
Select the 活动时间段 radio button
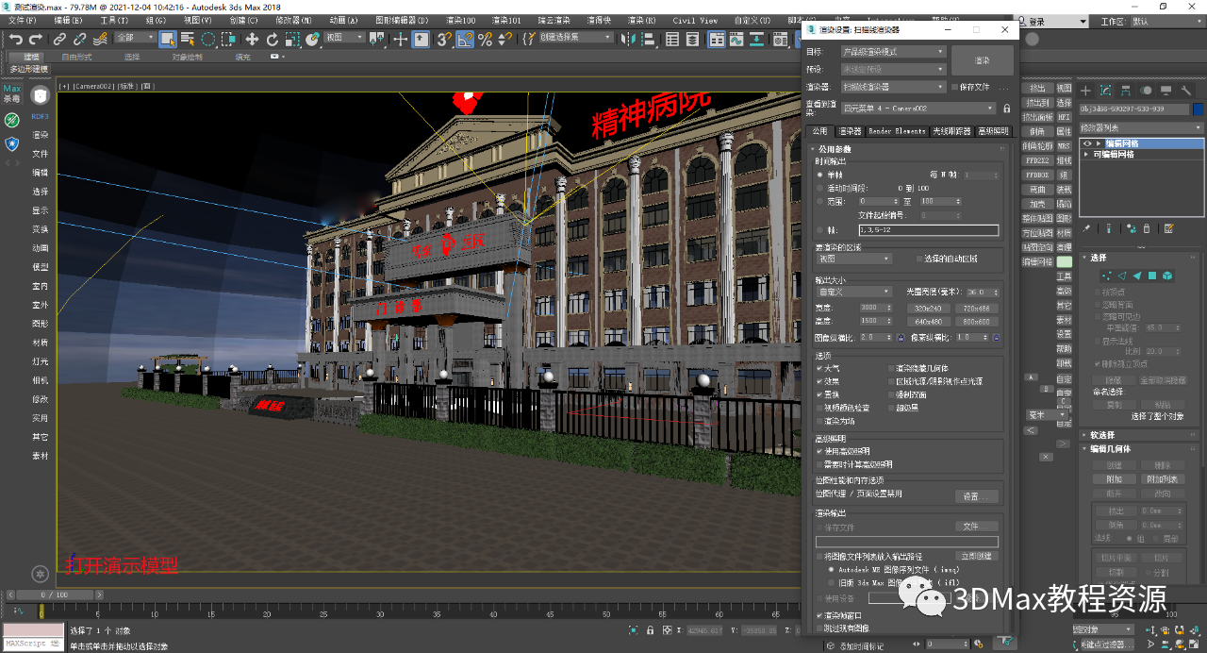(819, 188)
